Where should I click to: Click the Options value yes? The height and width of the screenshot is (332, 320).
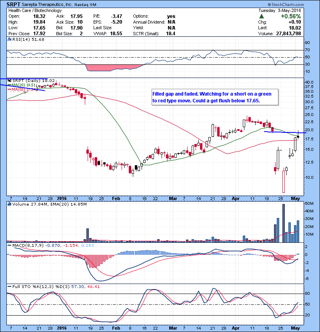171,16
